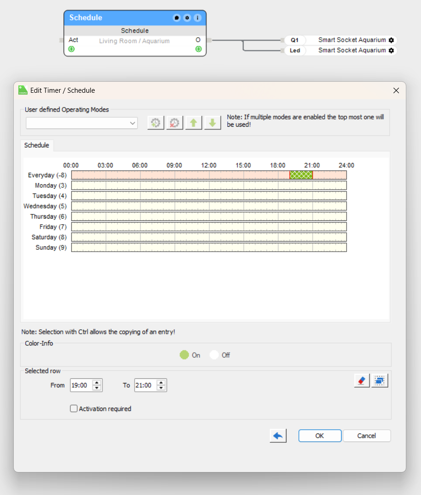Click the black dot icon in Schedule block header

tap(177, 17)
